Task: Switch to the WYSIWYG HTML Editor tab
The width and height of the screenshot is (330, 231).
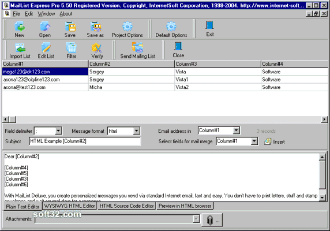Action: tap(69, 206)
